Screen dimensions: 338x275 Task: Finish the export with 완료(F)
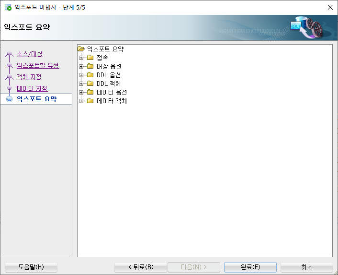250,267
